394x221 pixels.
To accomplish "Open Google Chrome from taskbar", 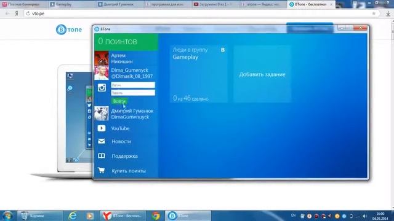I will 156,215.
